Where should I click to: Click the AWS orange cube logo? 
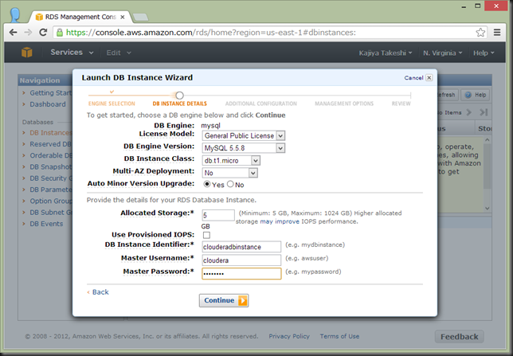click(x=27, y=53)
